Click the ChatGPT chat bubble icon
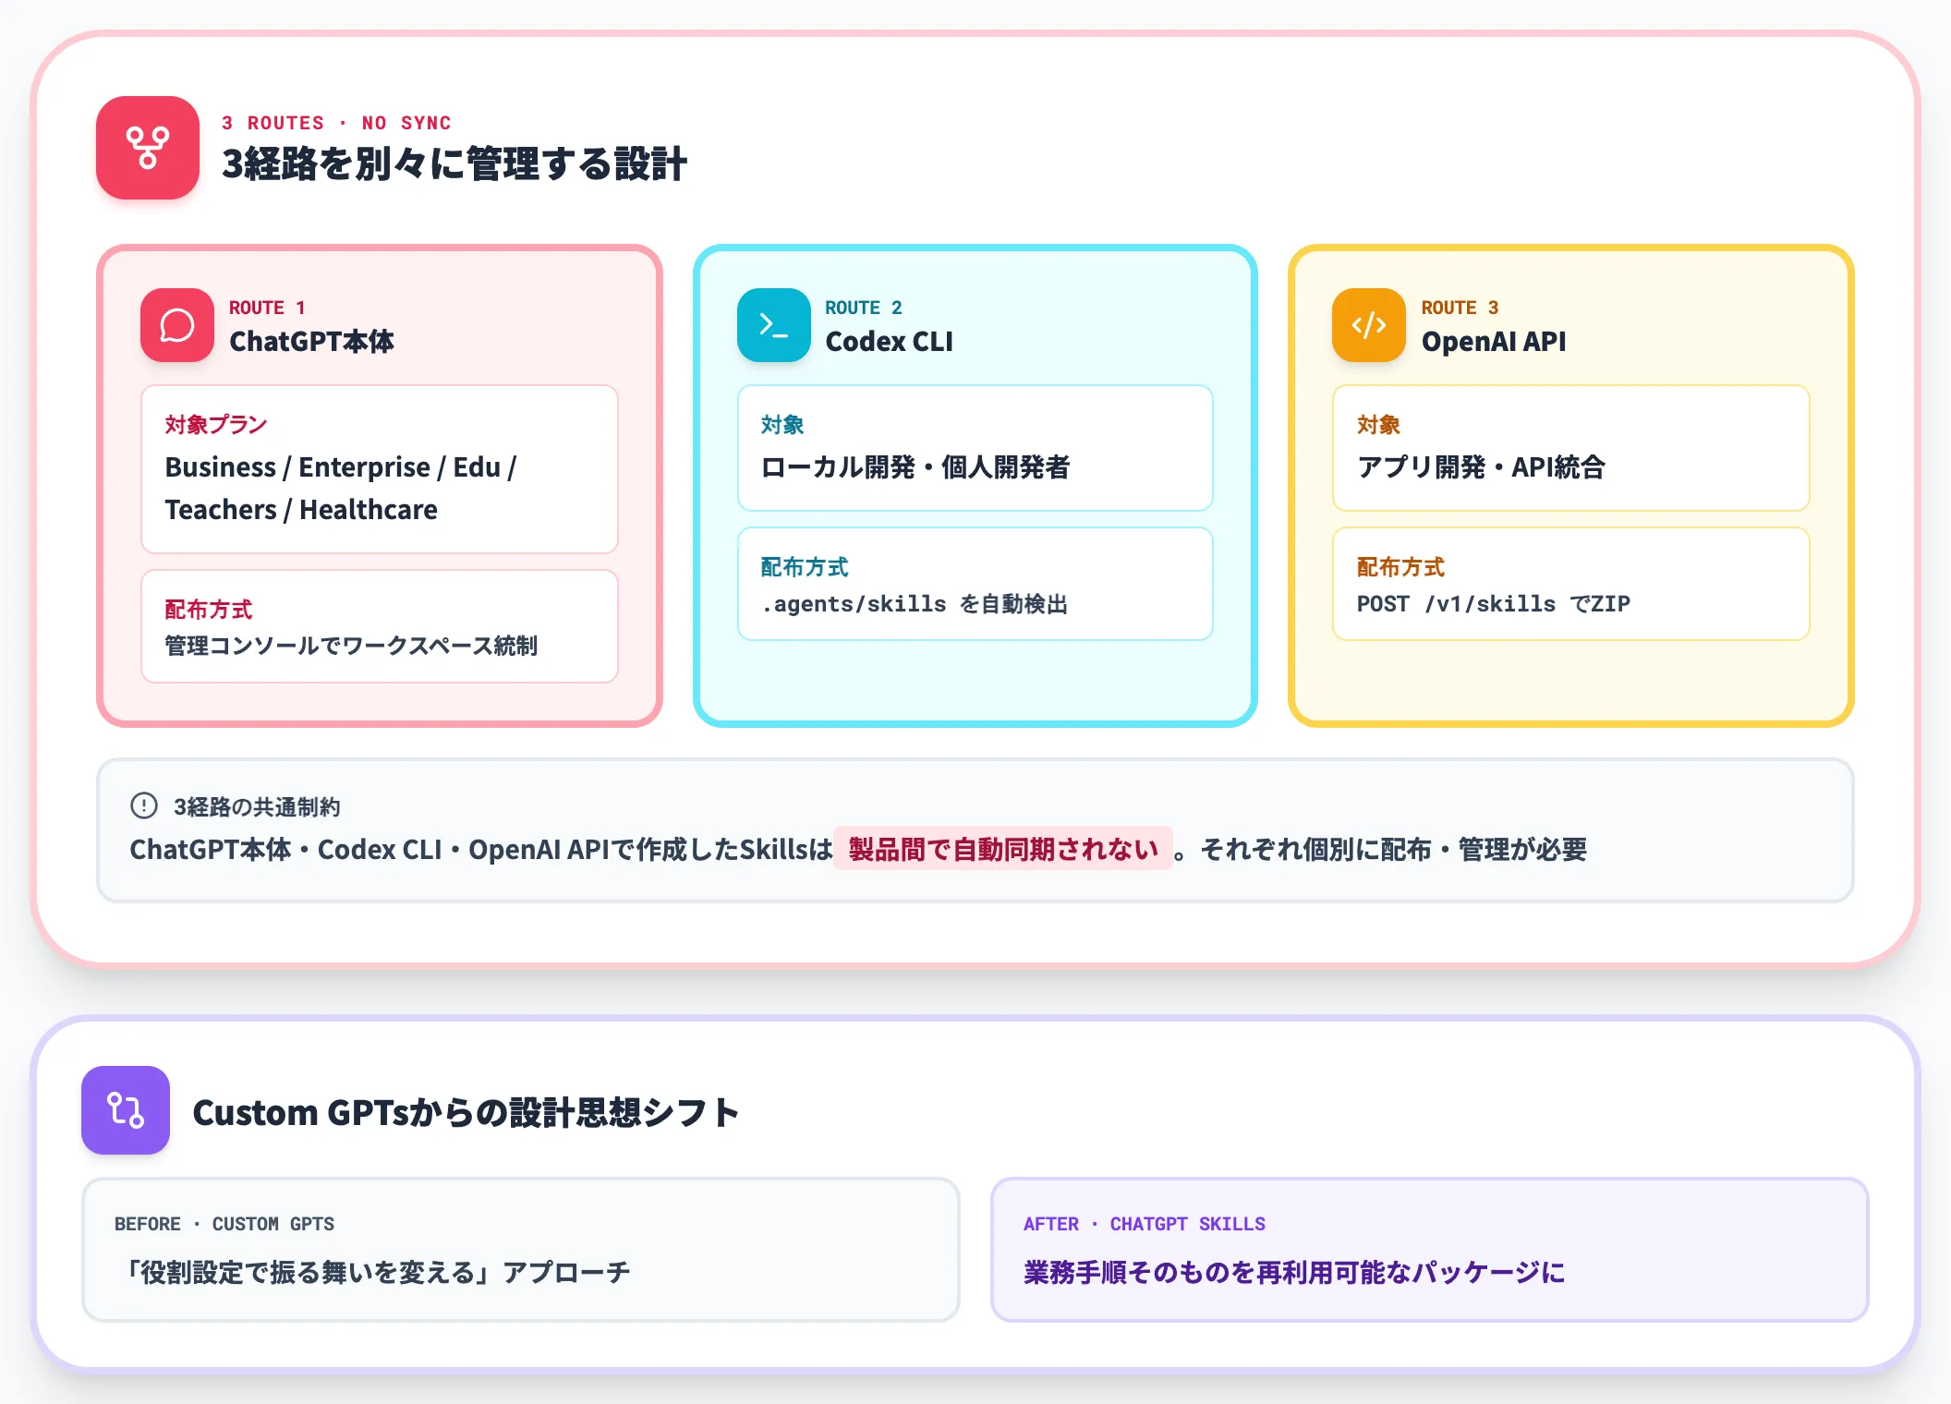This screenshot has height=1404, width=1951. (177, 325)
